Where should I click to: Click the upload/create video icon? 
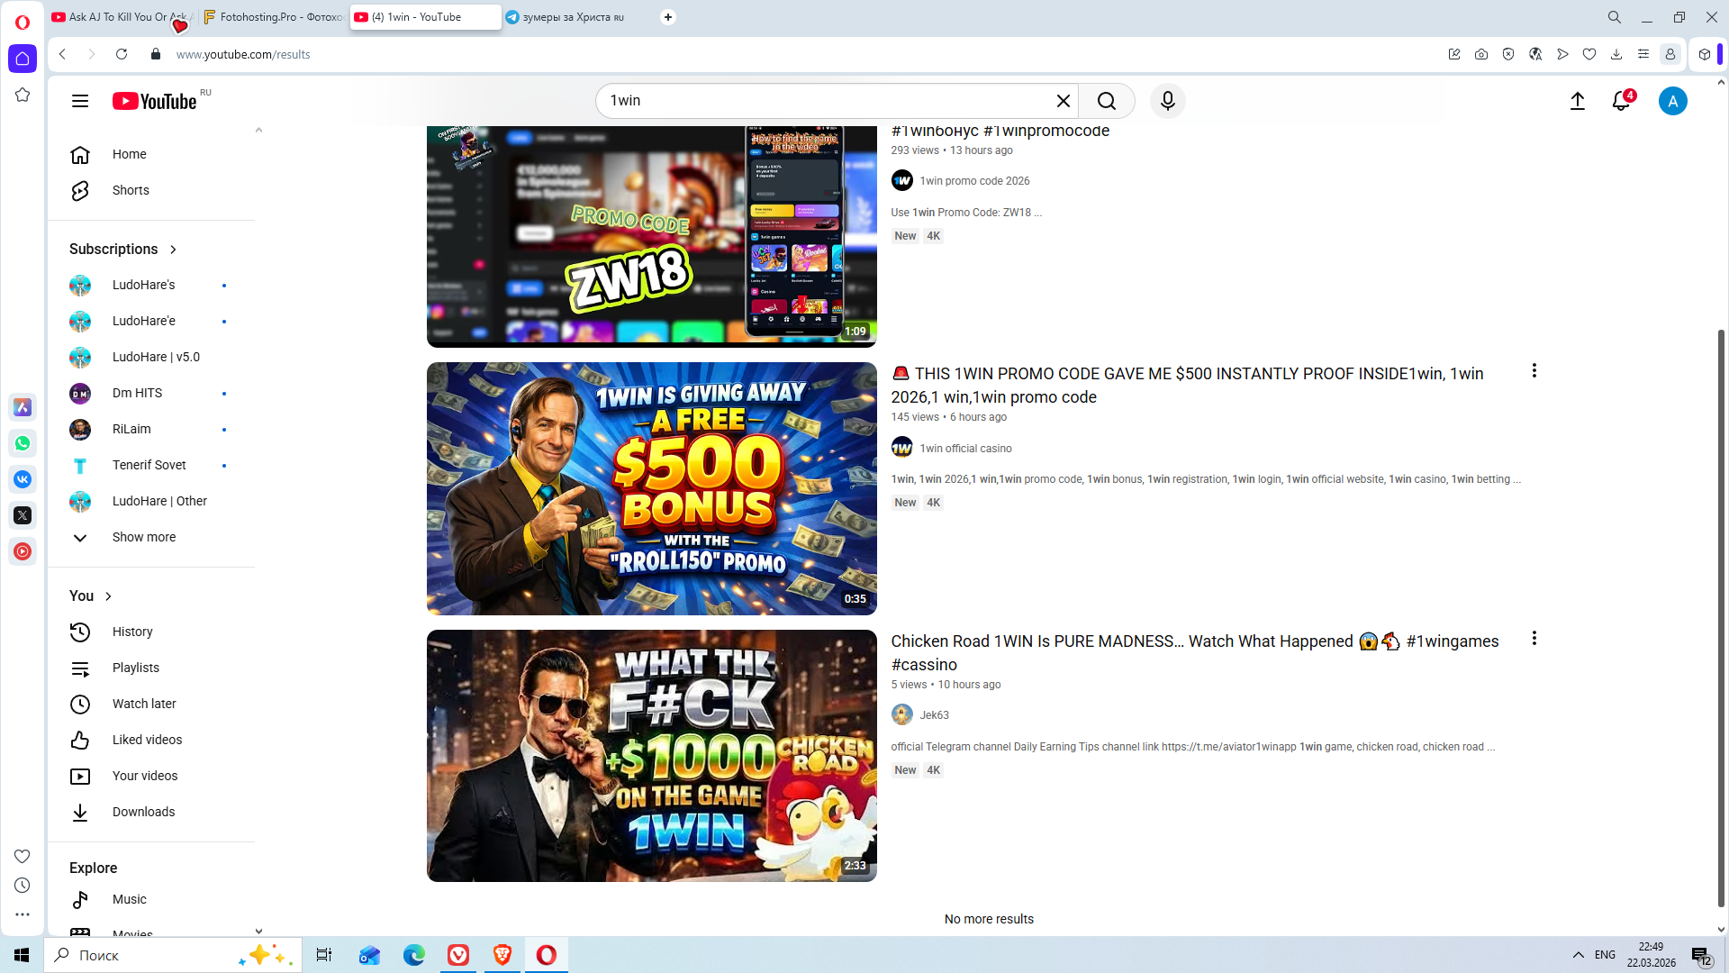click(1577, 101)
